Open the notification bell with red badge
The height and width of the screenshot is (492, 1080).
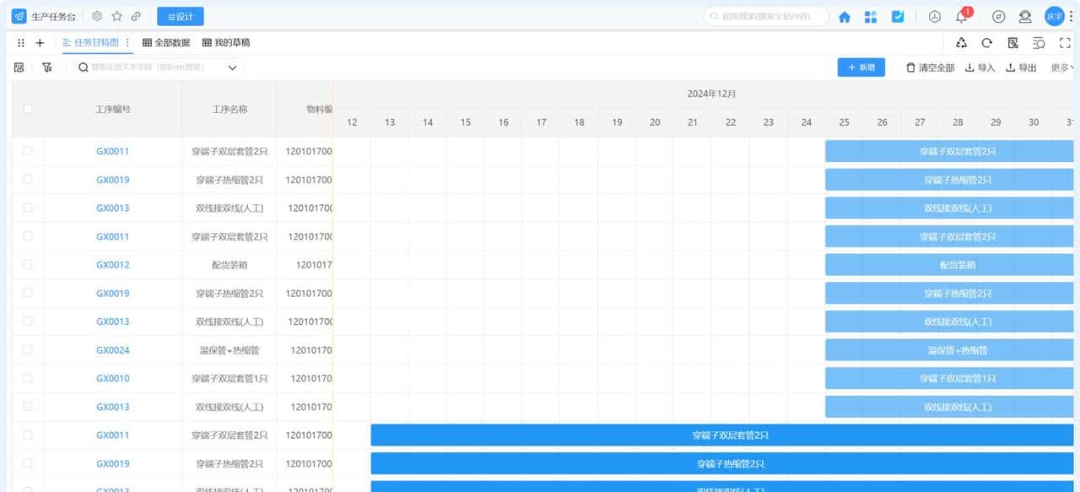point(961,17)
